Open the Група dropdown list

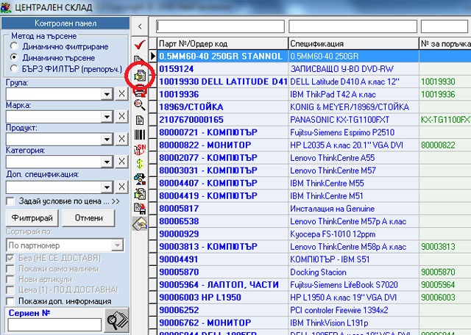(107, 94)
